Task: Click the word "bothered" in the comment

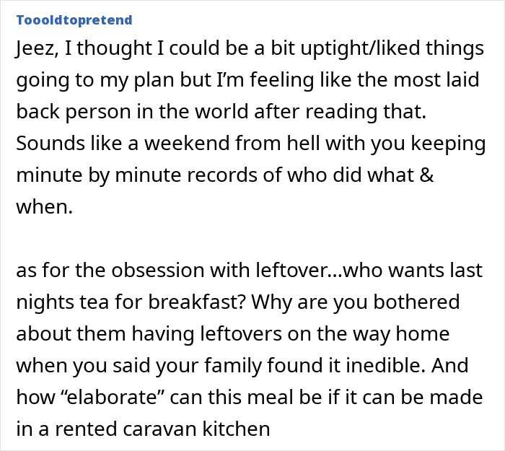Action: 416,302
